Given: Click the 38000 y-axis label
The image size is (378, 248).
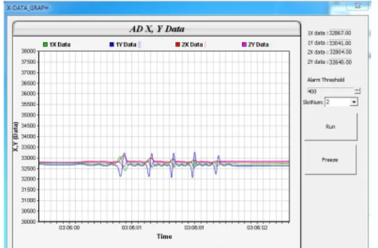Looking at the screenshot, I should [x=28, y=51].
